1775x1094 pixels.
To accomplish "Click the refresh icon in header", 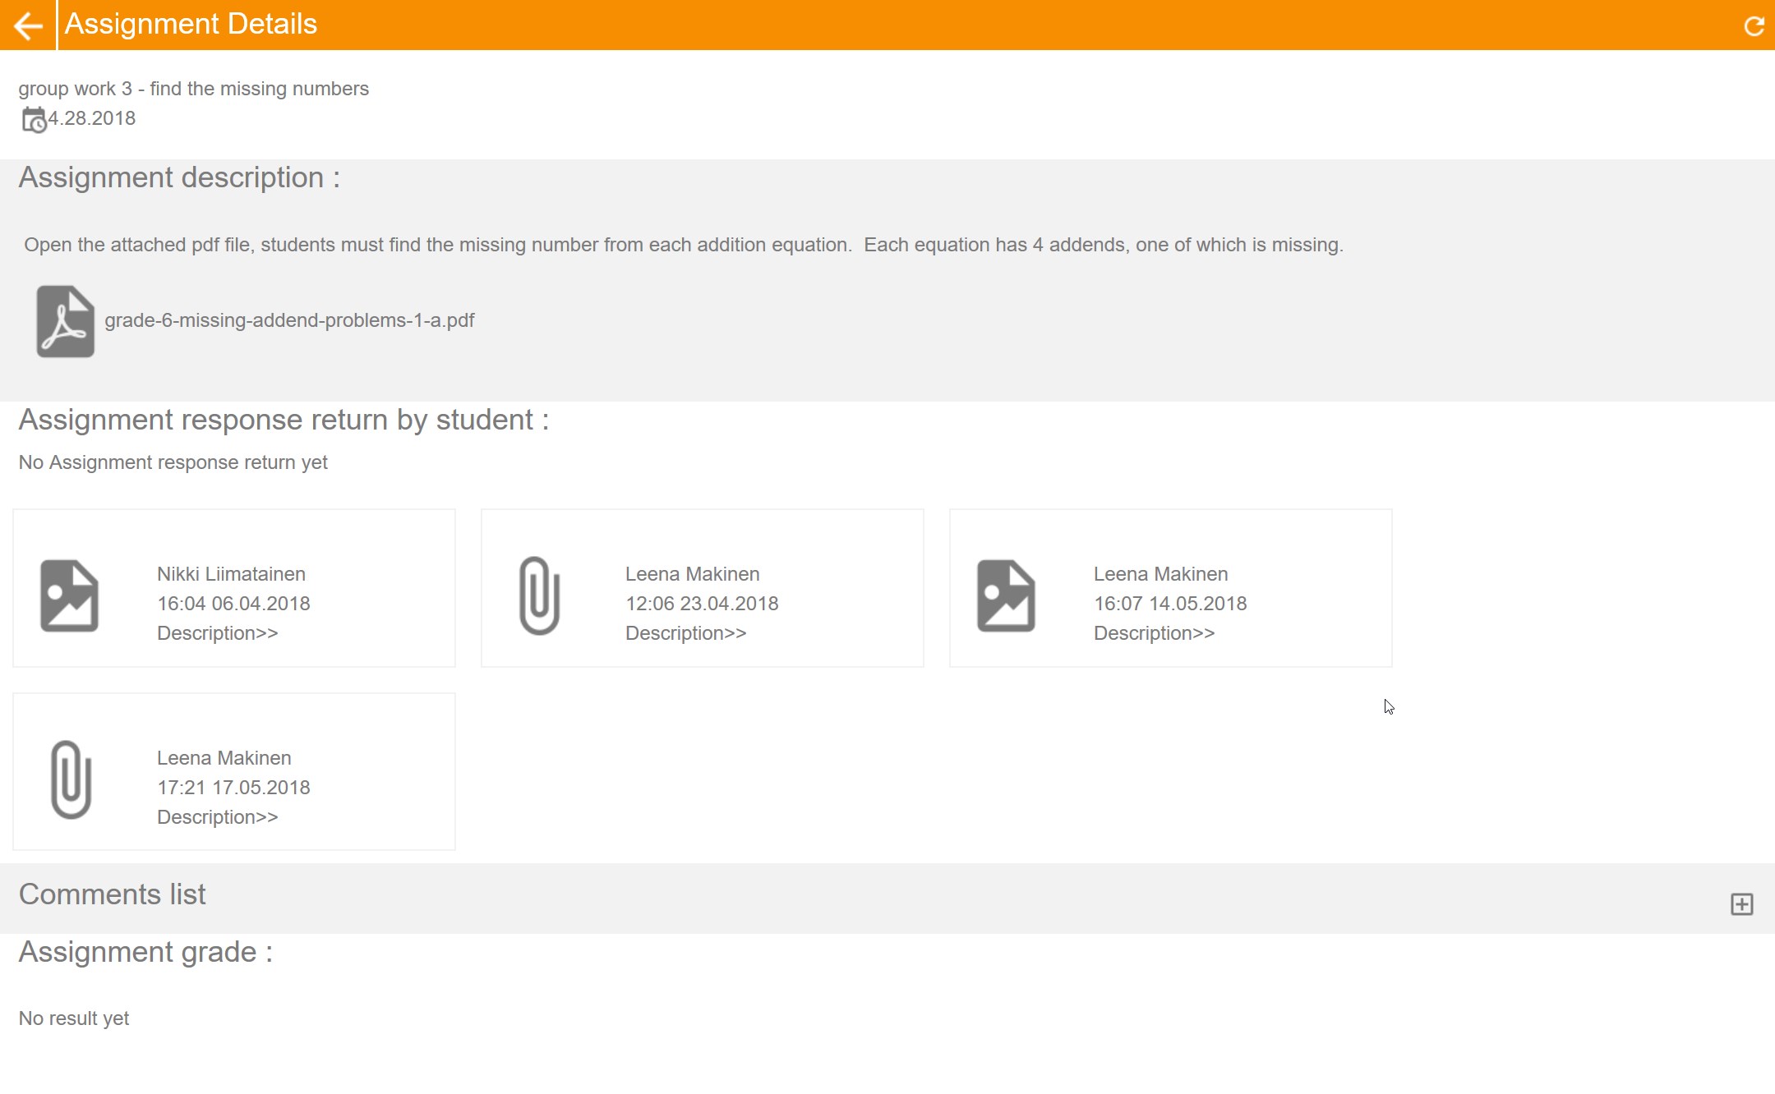I will pos(1754,26).
